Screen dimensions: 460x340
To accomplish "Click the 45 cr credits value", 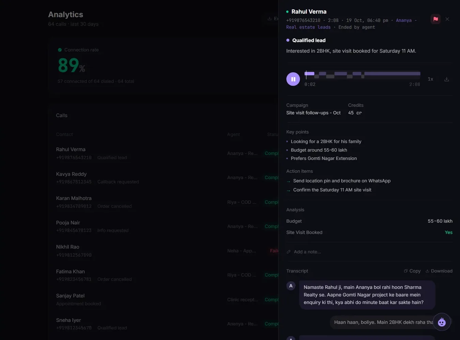I will (x=355, y=113).
